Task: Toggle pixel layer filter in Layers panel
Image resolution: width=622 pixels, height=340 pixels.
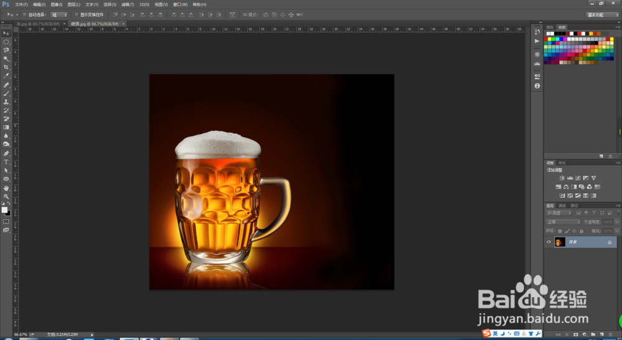Action: 578,213
